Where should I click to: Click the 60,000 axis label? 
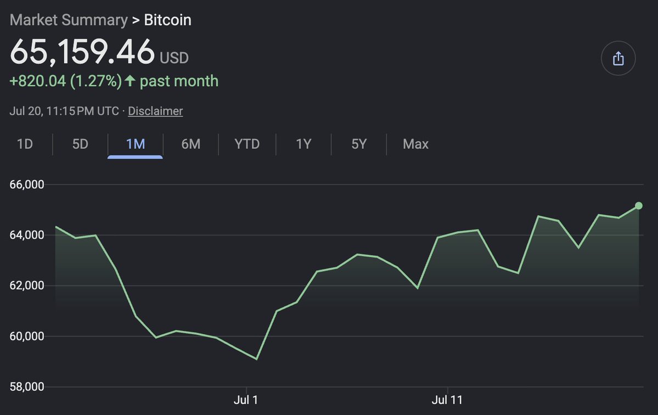pyautogui.click(x=27, y=337)
